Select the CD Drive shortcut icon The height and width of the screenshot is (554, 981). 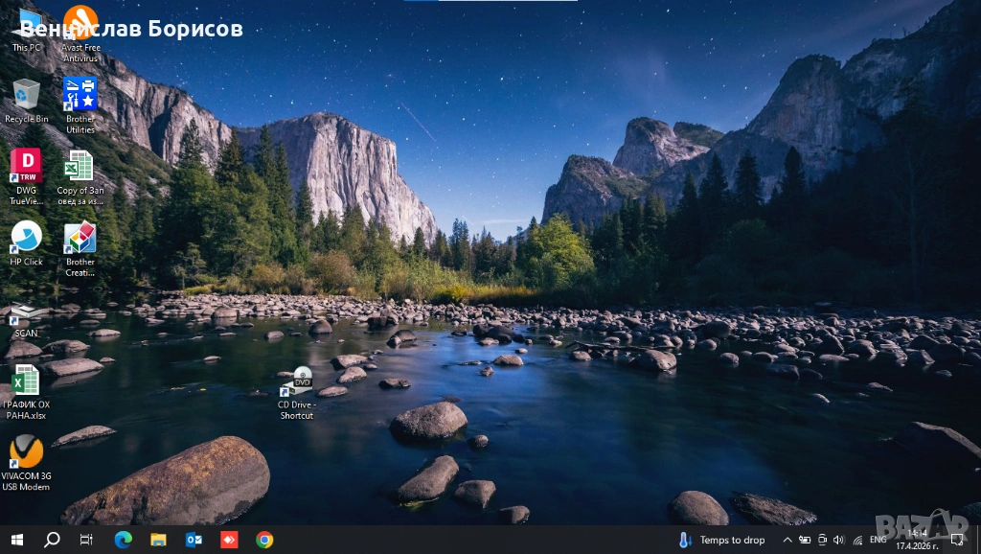(x=299, y=382)
